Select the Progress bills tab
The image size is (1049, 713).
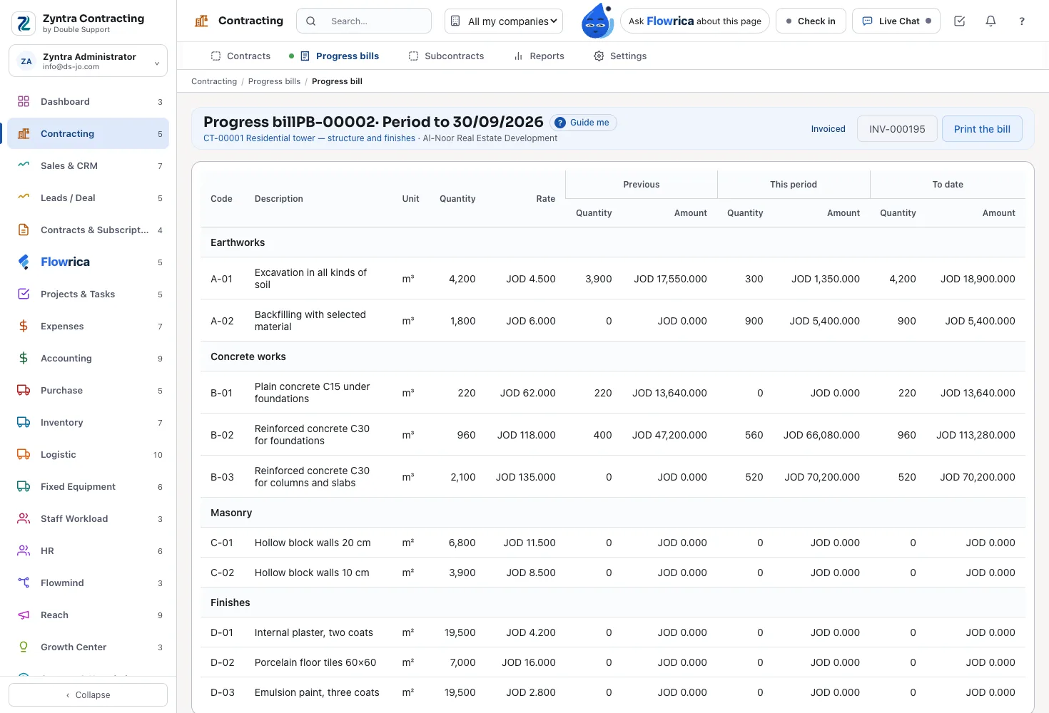[340, 56]
